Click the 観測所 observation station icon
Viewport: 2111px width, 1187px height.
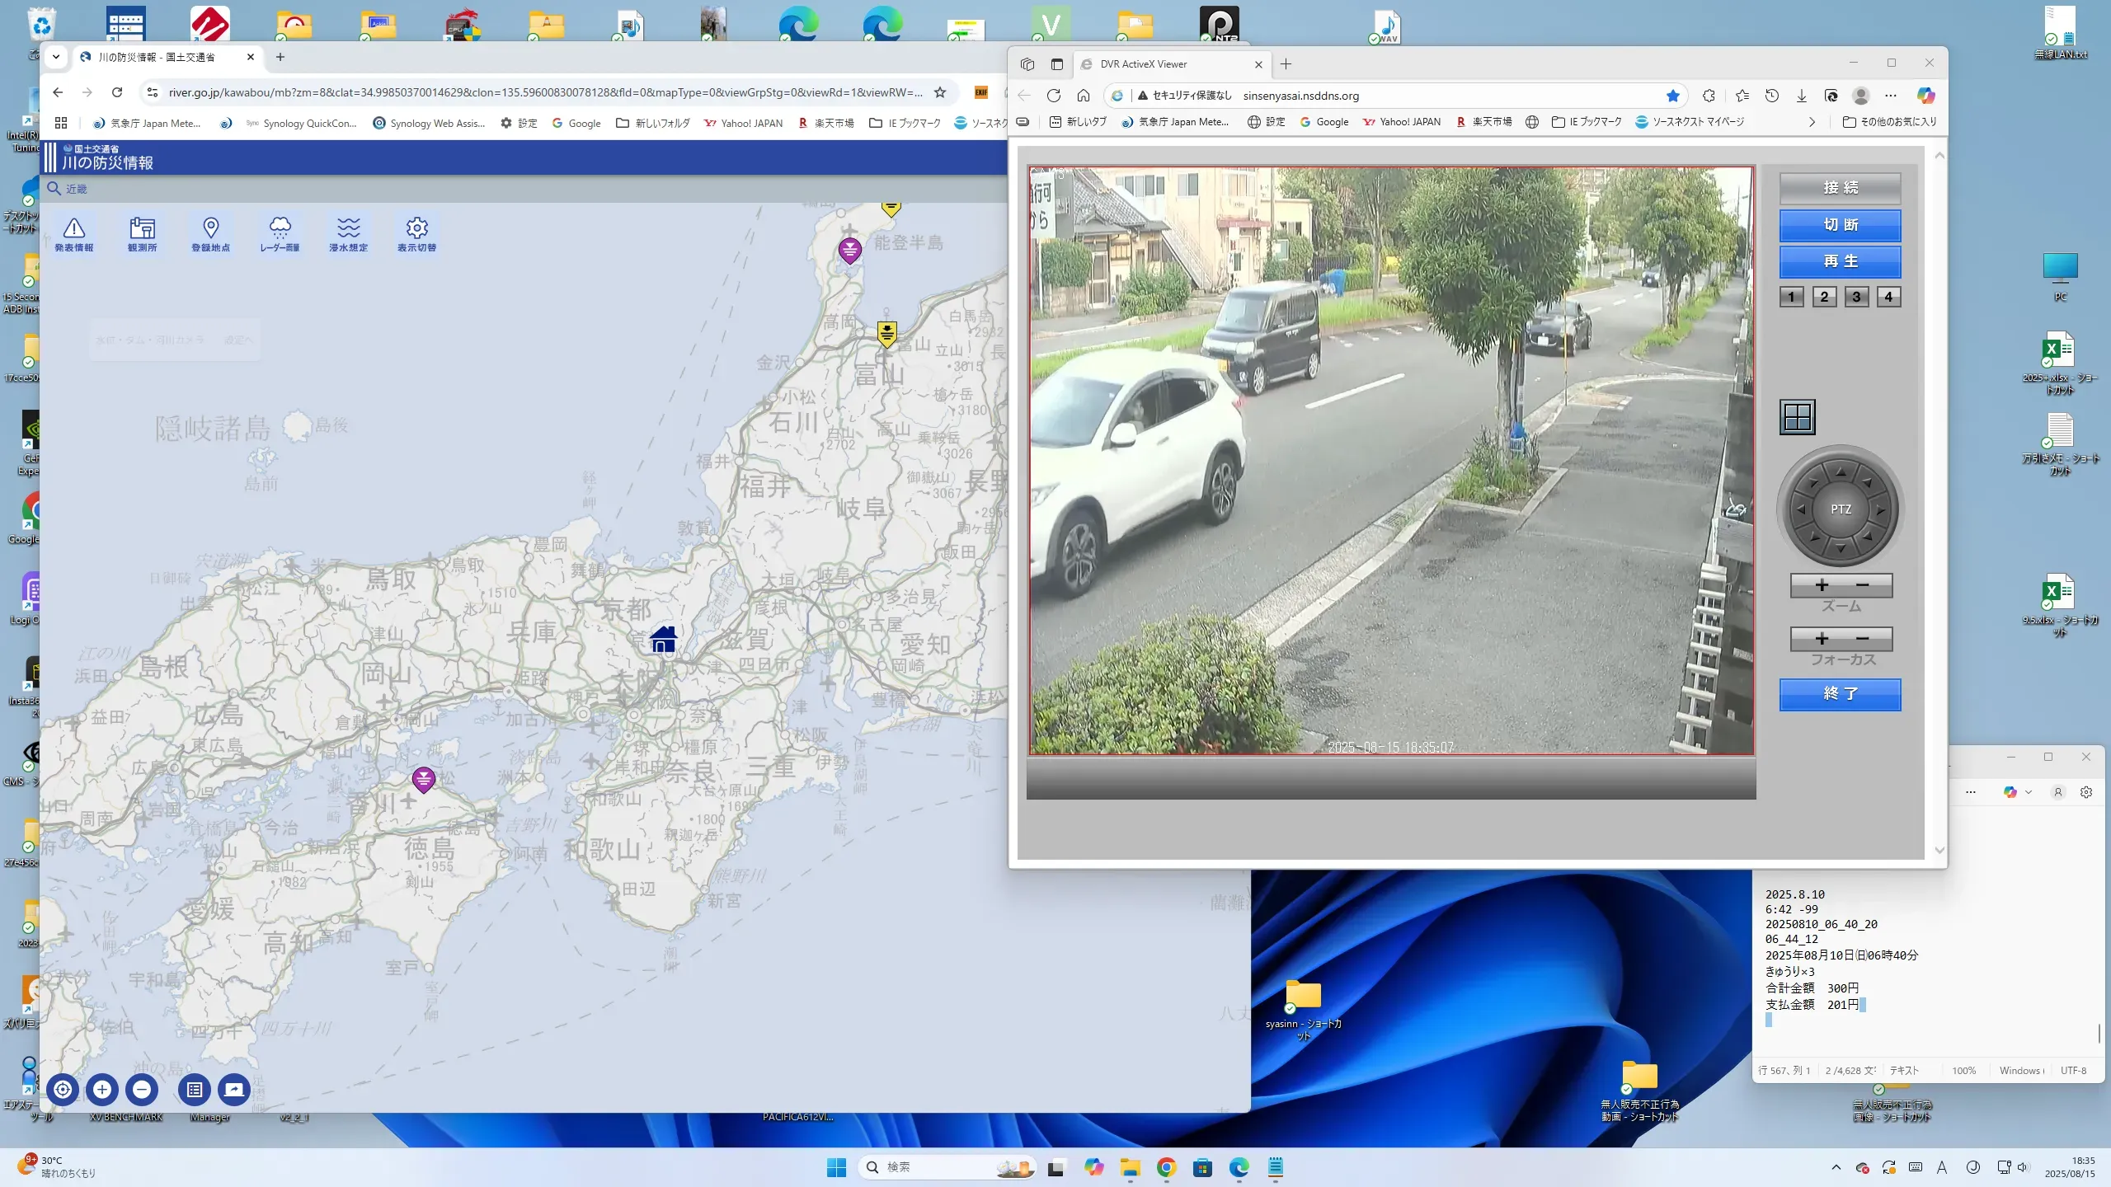[142, 233]
